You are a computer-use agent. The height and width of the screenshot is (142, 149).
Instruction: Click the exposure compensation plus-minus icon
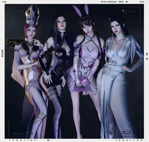tap(124, 11)
